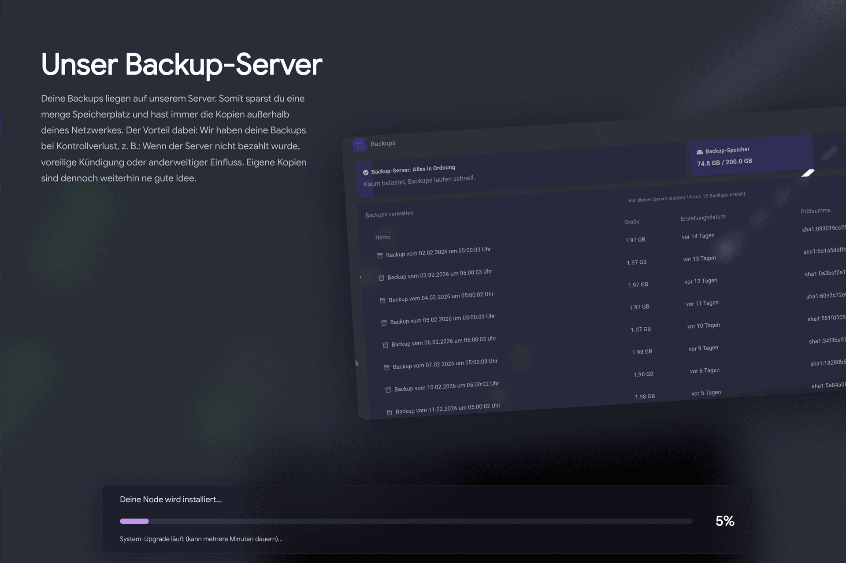Click the "Backups" panel title
This screenshot has height=563, width=846.
383,144
